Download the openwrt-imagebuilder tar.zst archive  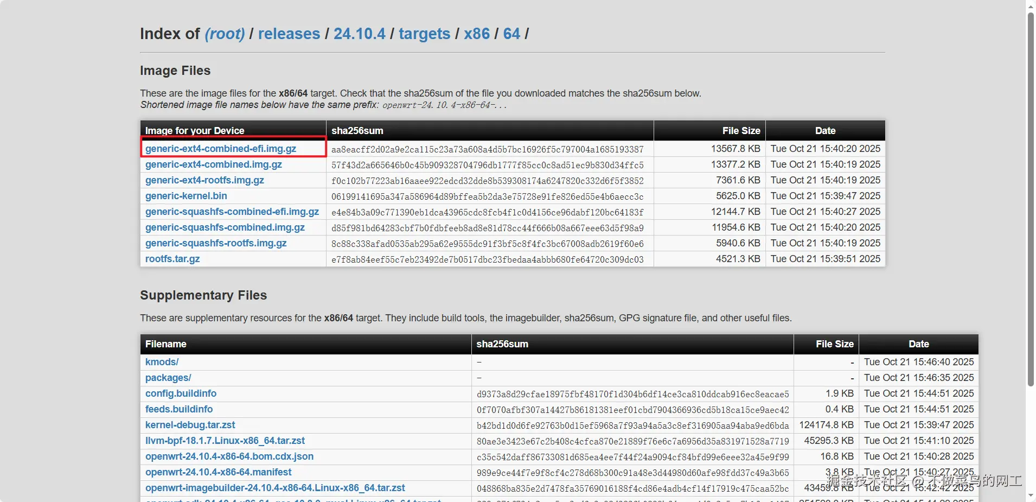tap(275, 488)
